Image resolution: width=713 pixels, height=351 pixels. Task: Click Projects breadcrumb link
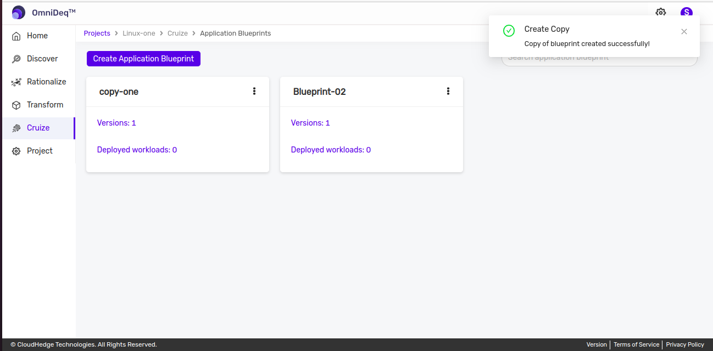pyautogui.click(x=97, y=33)
